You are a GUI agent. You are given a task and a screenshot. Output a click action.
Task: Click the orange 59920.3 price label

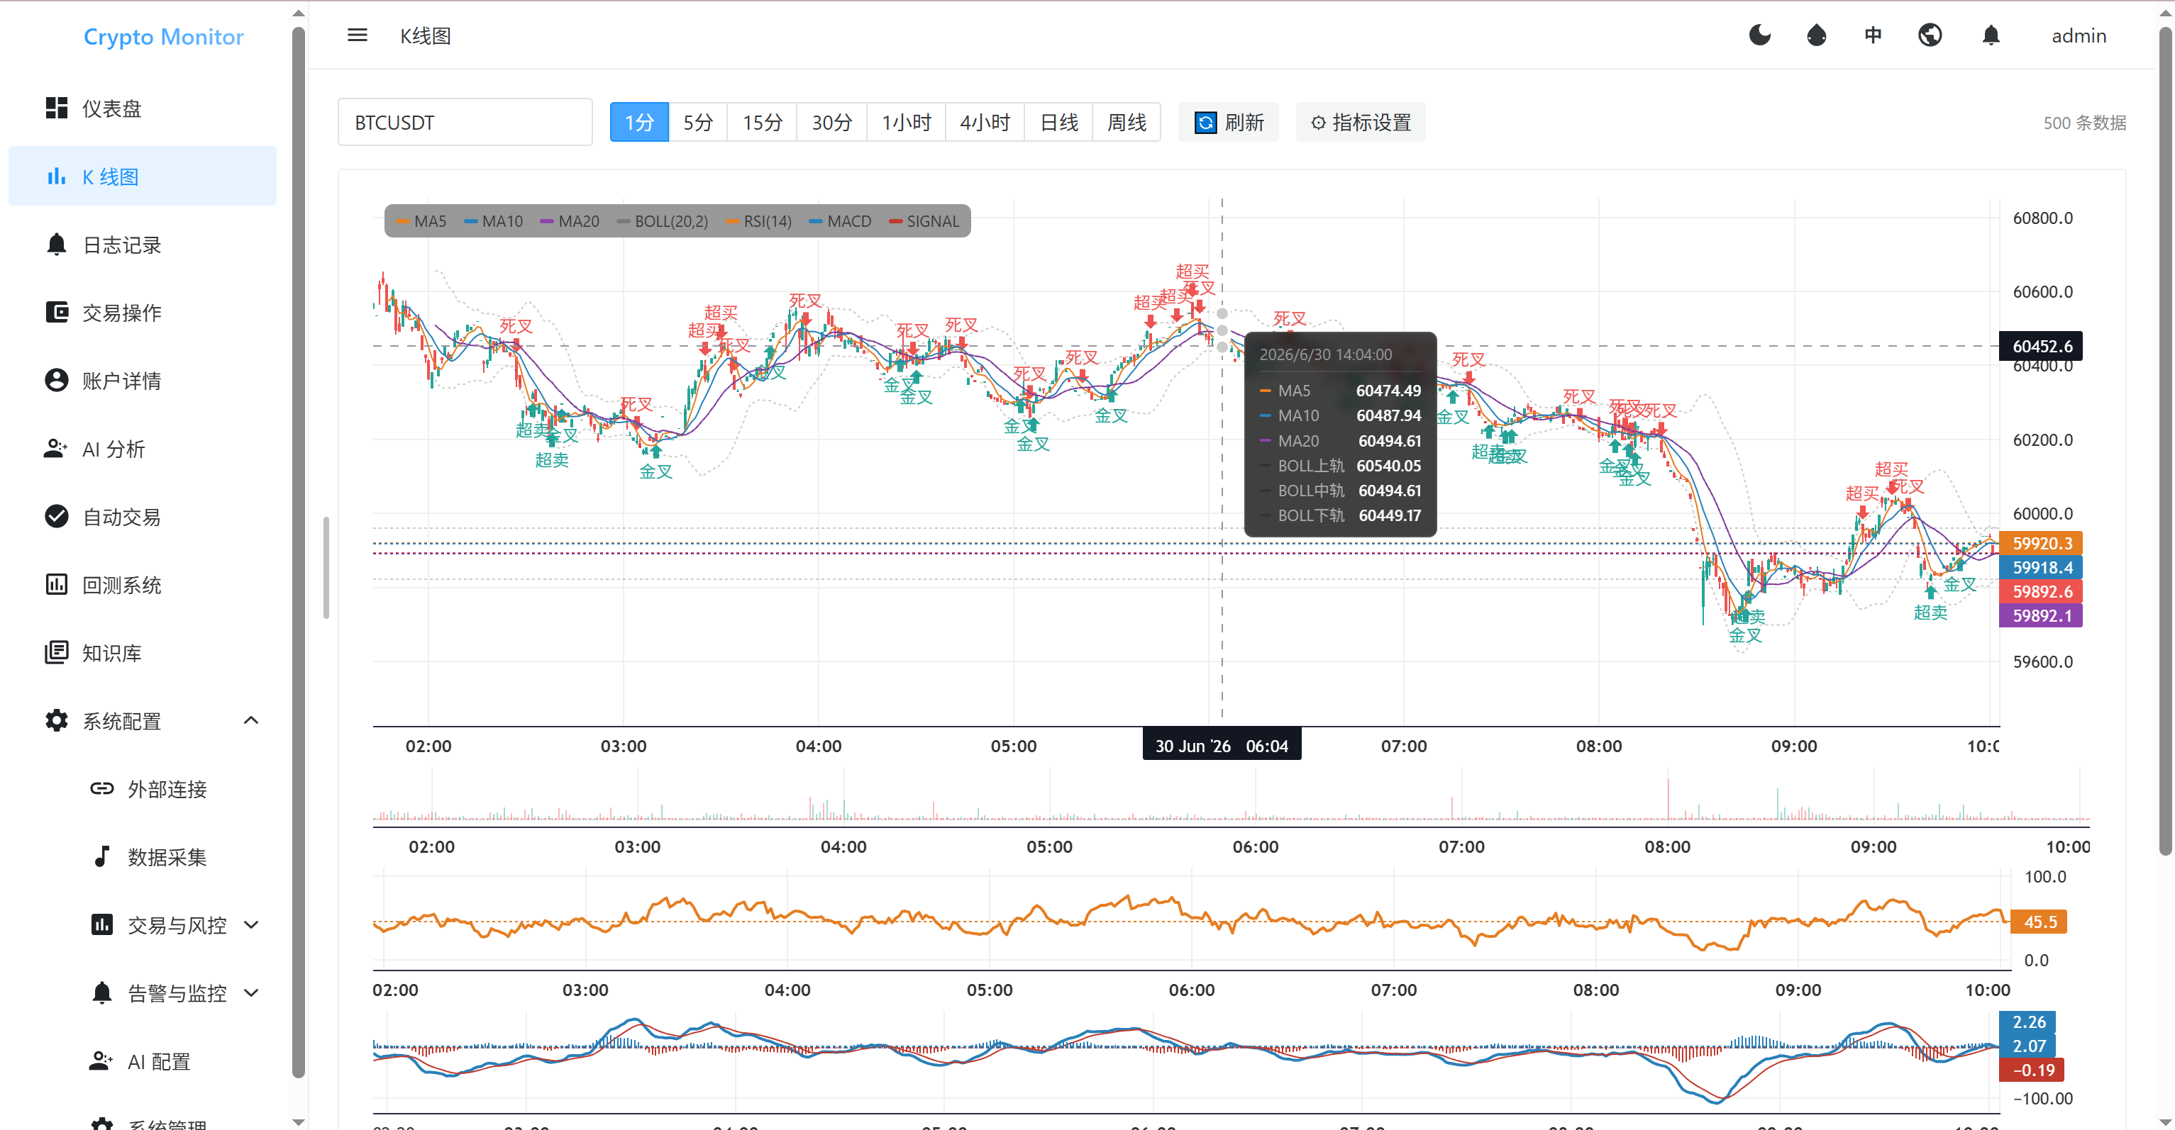click(x=2041, y=544)
